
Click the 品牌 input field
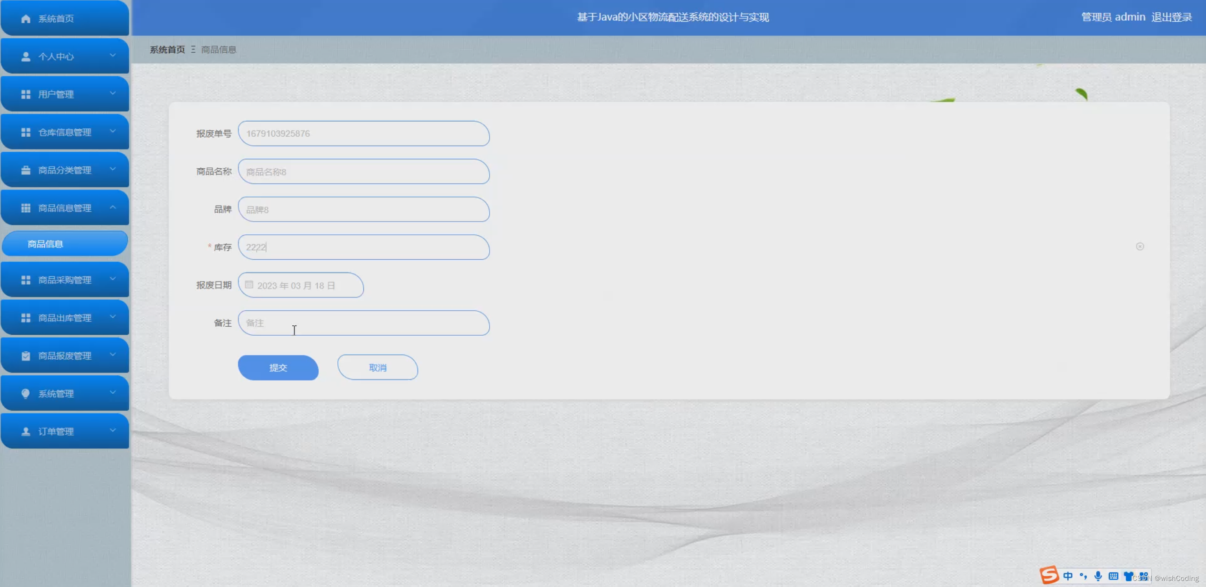364,209
